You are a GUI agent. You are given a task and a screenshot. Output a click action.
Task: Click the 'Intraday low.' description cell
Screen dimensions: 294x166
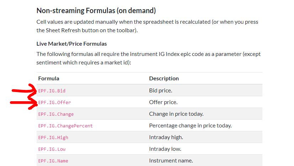(x=165, y=149)
